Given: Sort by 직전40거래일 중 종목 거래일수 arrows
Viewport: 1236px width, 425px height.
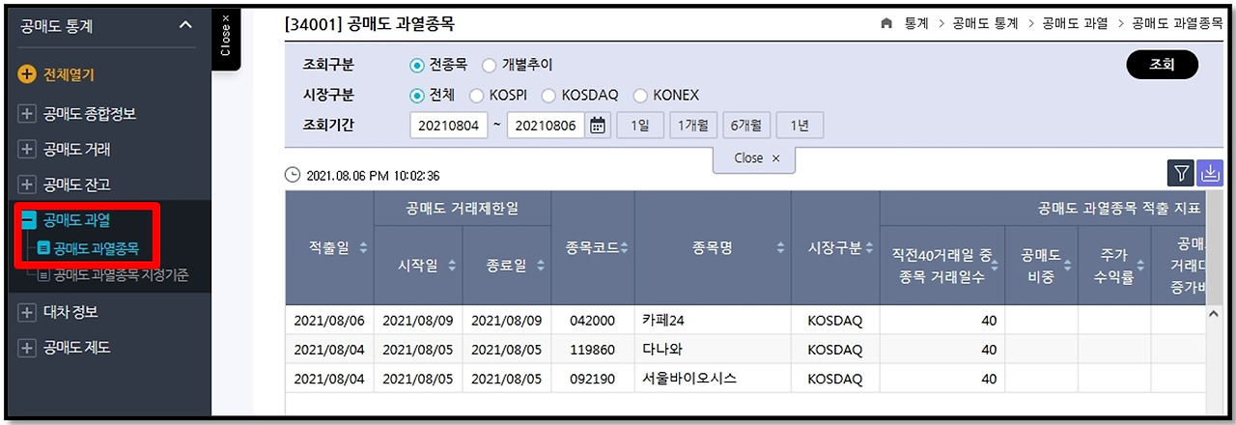Looking at the screenshot, I should point(996,265).
